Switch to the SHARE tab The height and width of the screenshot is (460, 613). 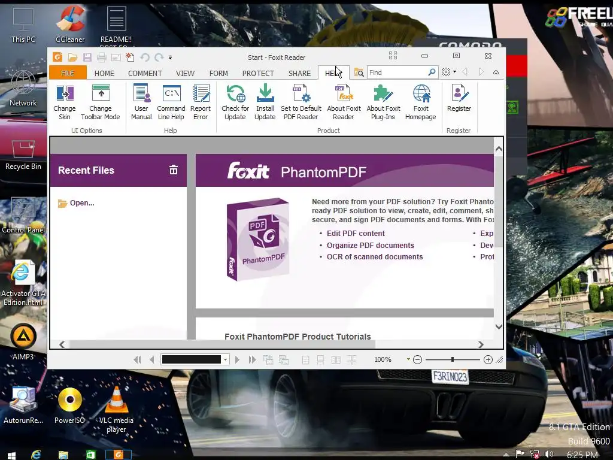click(299, 73)
